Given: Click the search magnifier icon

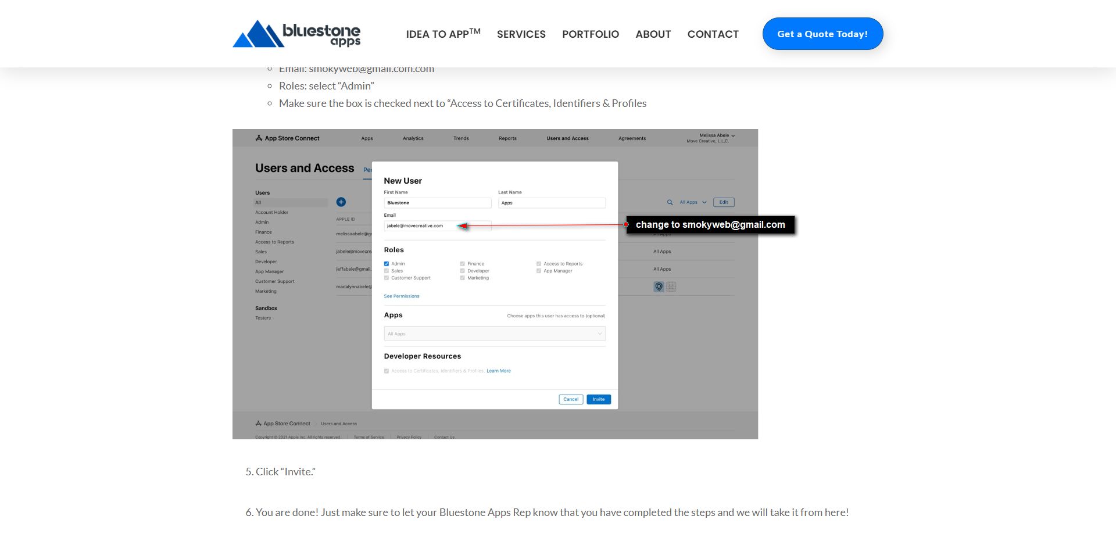Looking at the screenshot, I should (670, 202).
